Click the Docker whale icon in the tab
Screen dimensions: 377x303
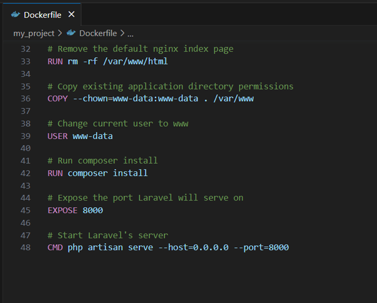click(16, 15)
